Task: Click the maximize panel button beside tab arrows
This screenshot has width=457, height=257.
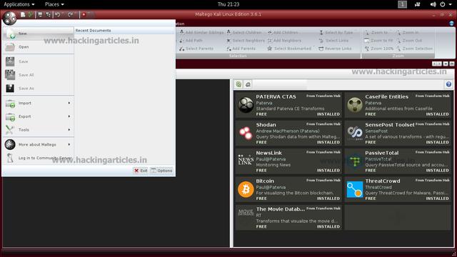Action: coord(452,64)
